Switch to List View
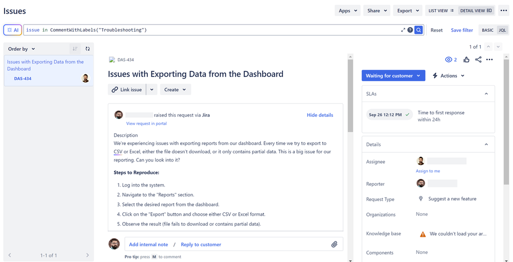513x262 pixels. pos(441,10)
